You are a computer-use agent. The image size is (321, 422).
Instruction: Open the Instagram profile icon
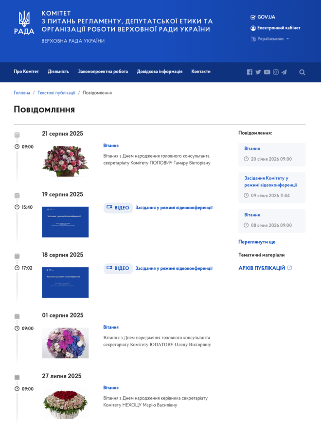[x=276, y=72]
